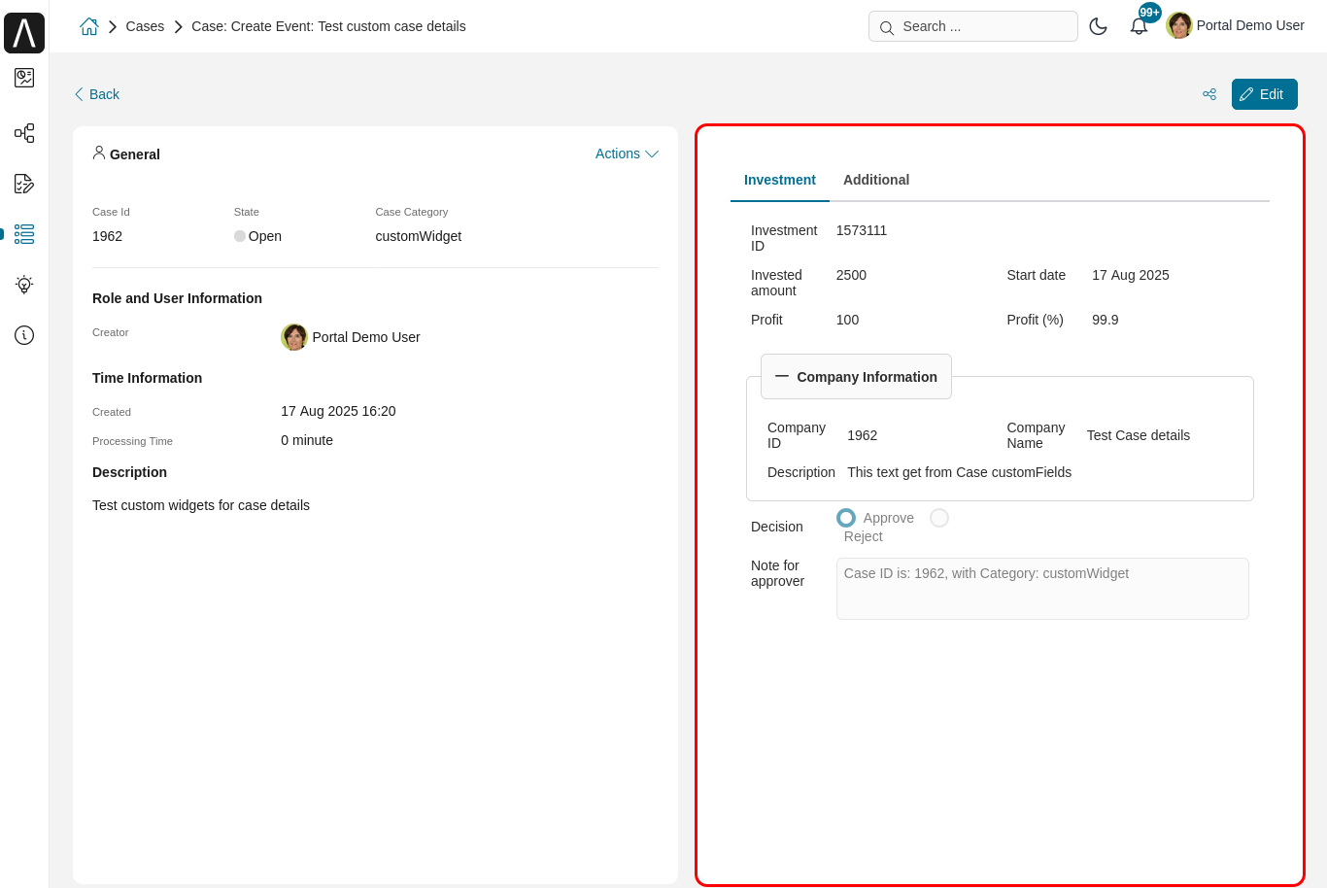The image size is (1327, 888).
Task: Open the info icon in sidebar
Action: tap(24, 335)
